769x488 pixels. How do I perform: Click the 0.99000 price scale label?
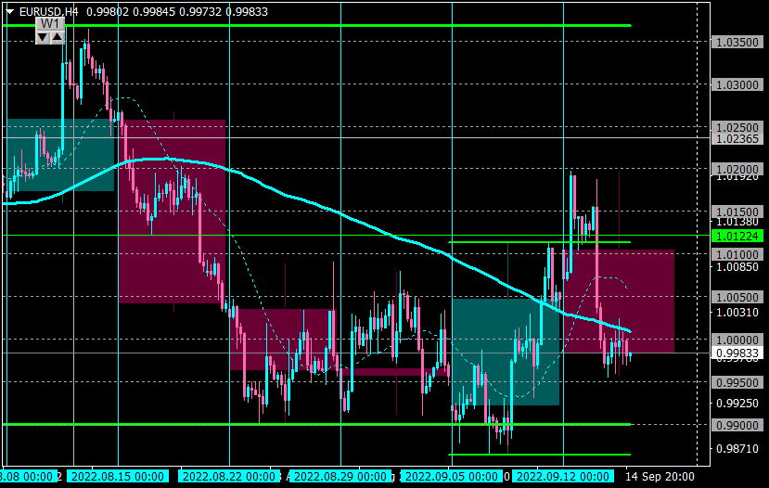[x=737, y=425]
